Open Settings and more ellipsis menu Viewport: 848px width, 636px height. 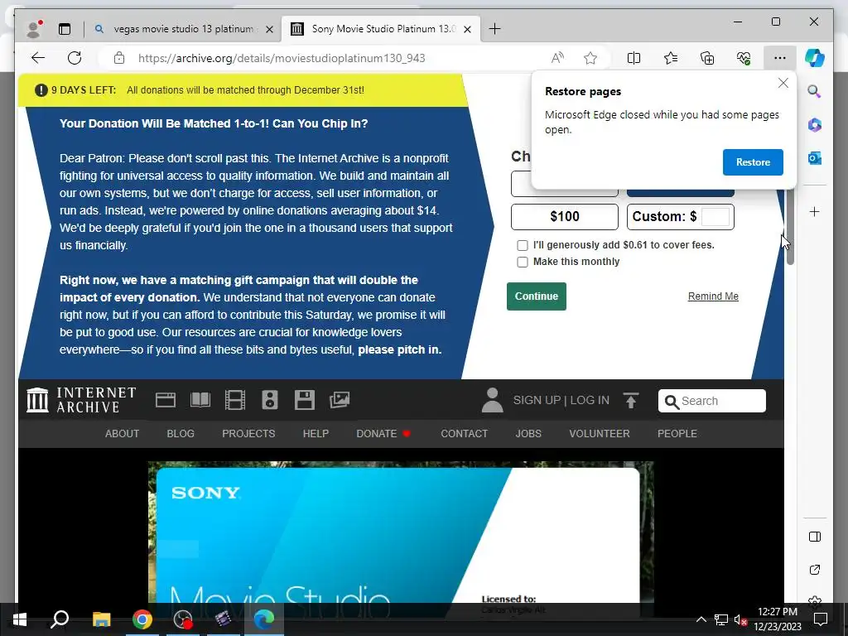pos(779,58)
